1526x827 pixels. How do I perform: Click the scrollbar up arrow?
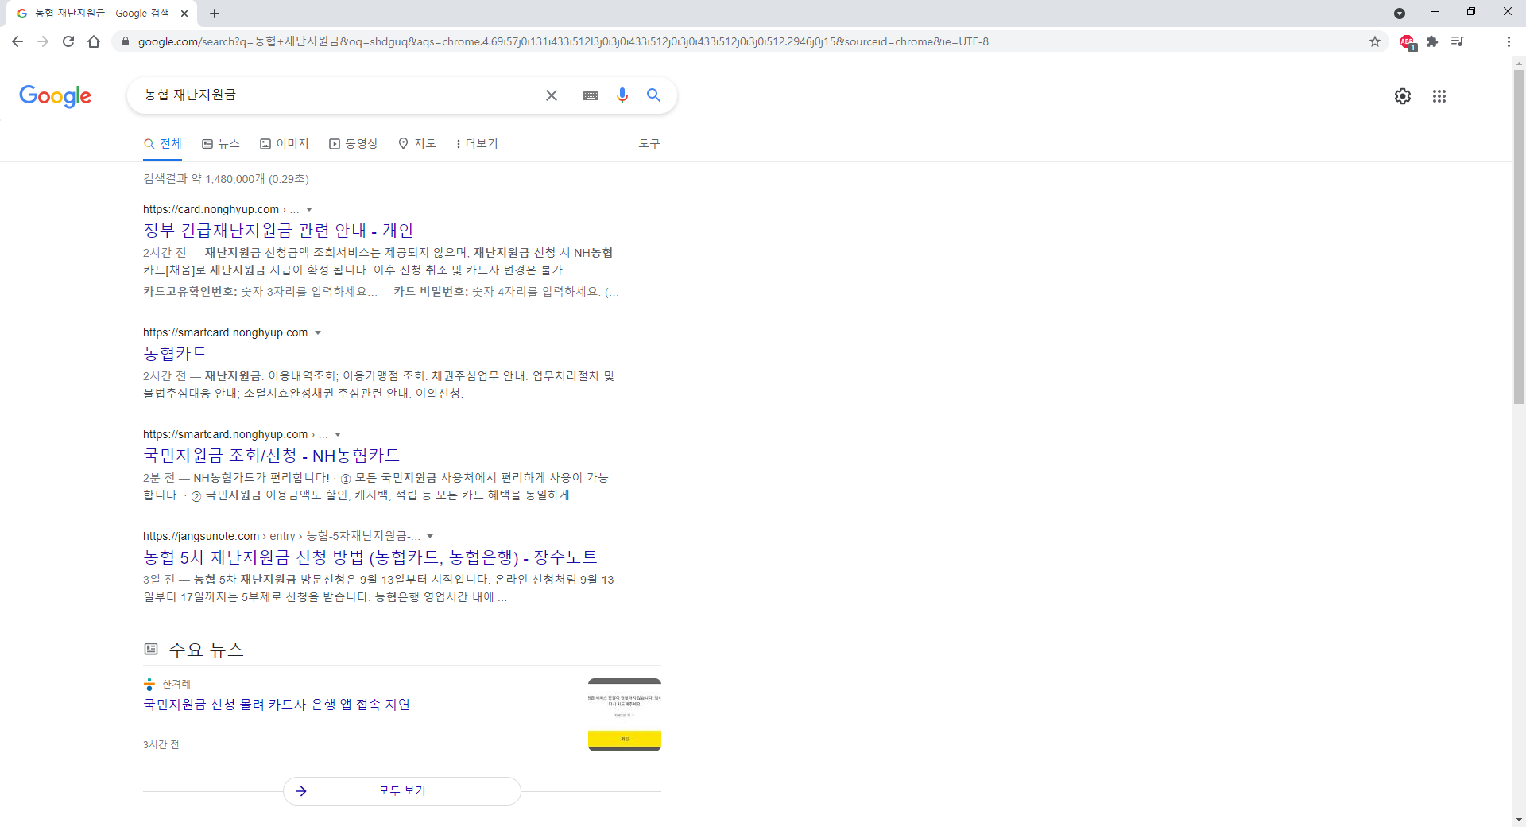pos(1519,63)
